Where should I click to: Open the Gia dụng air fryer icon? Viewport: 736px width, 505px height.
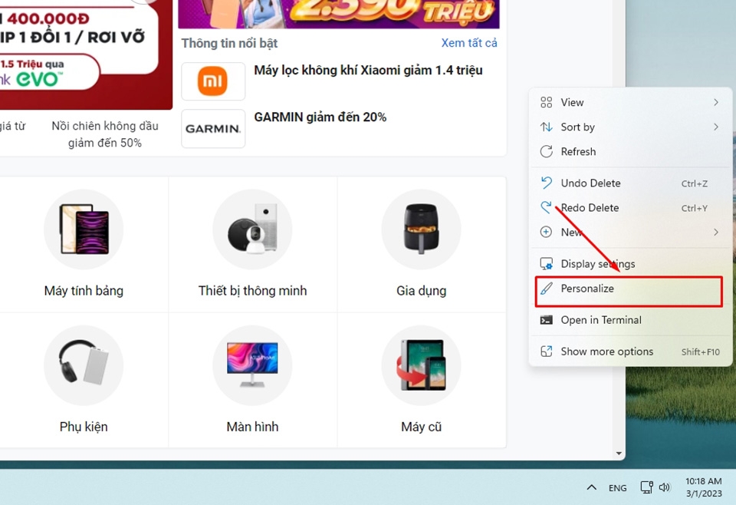421,229
